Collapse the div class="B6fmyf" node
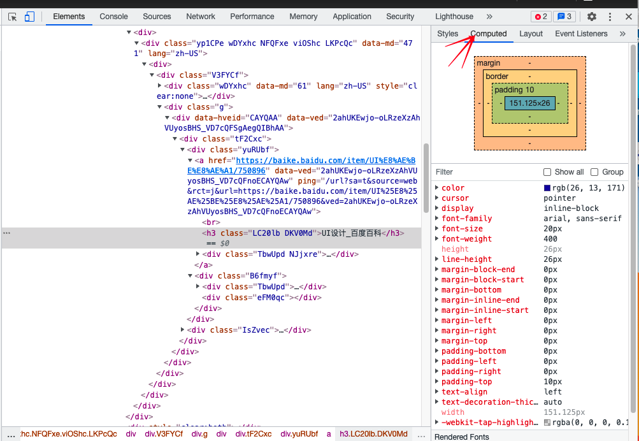The image size is (639, 441). 190,275
